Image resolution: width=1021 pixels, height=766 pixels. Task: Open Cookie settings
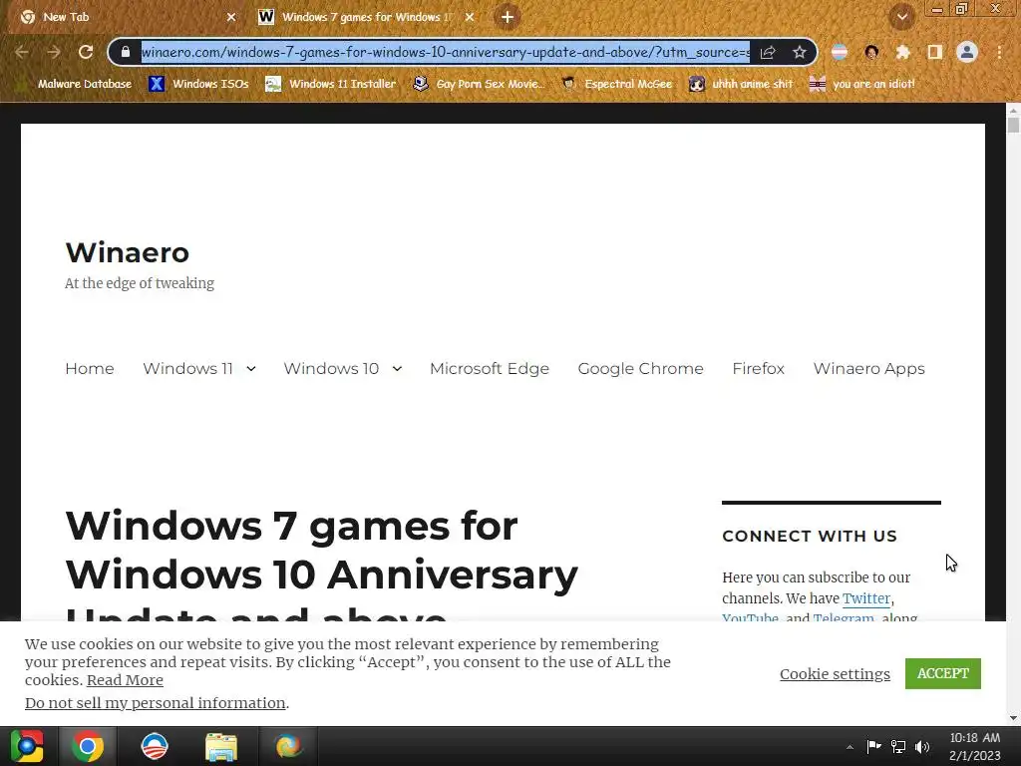835,674
